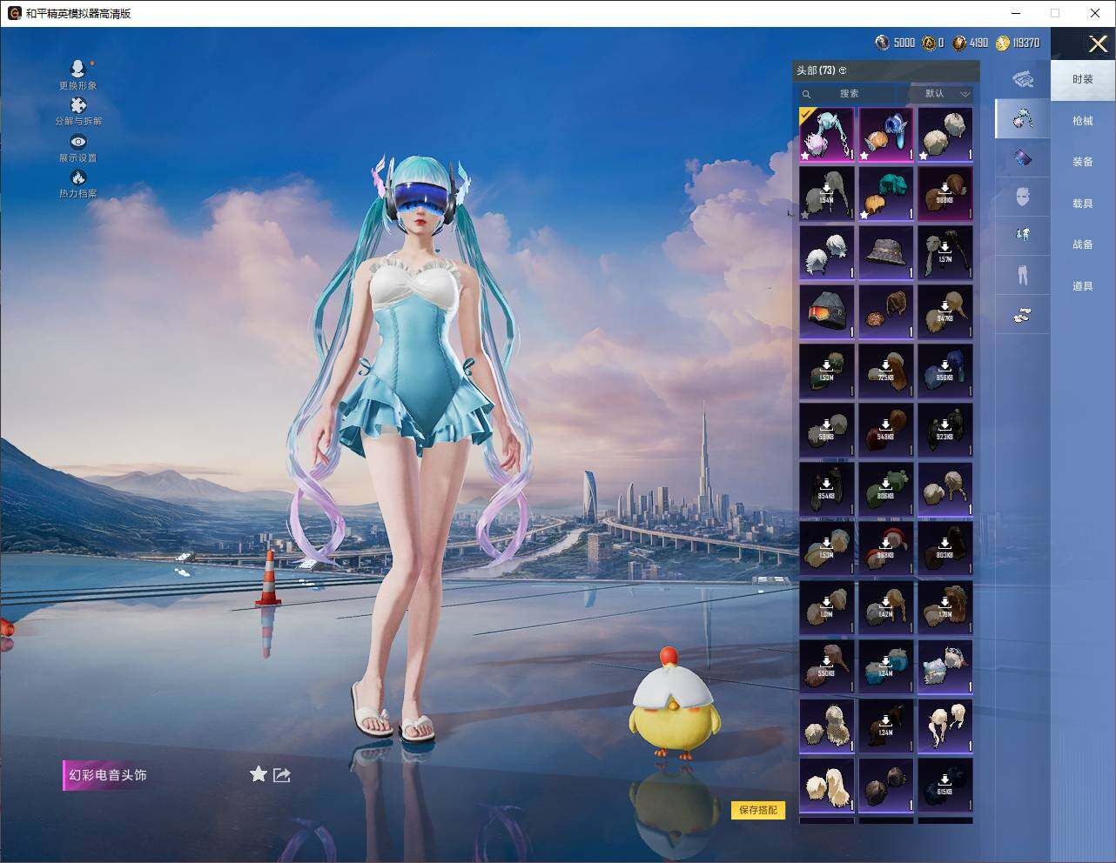Screen dimensions: 1116x863
Task: Favorite 幻彩电音头饰 with the star toggle
Action: [x=259, y=774]
